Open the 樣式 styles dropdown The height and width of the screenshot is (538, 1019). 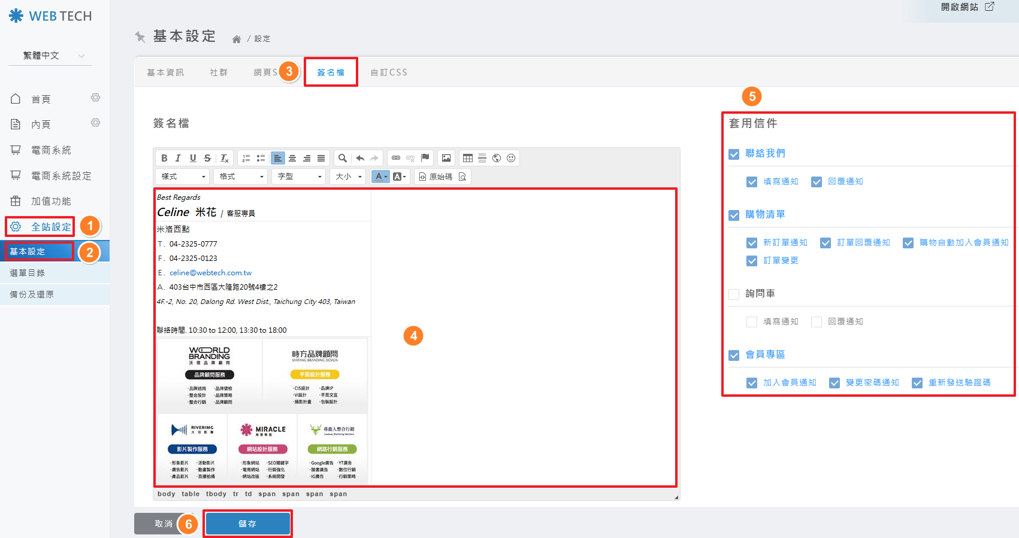pyautogui.click(x=183, y=177)
